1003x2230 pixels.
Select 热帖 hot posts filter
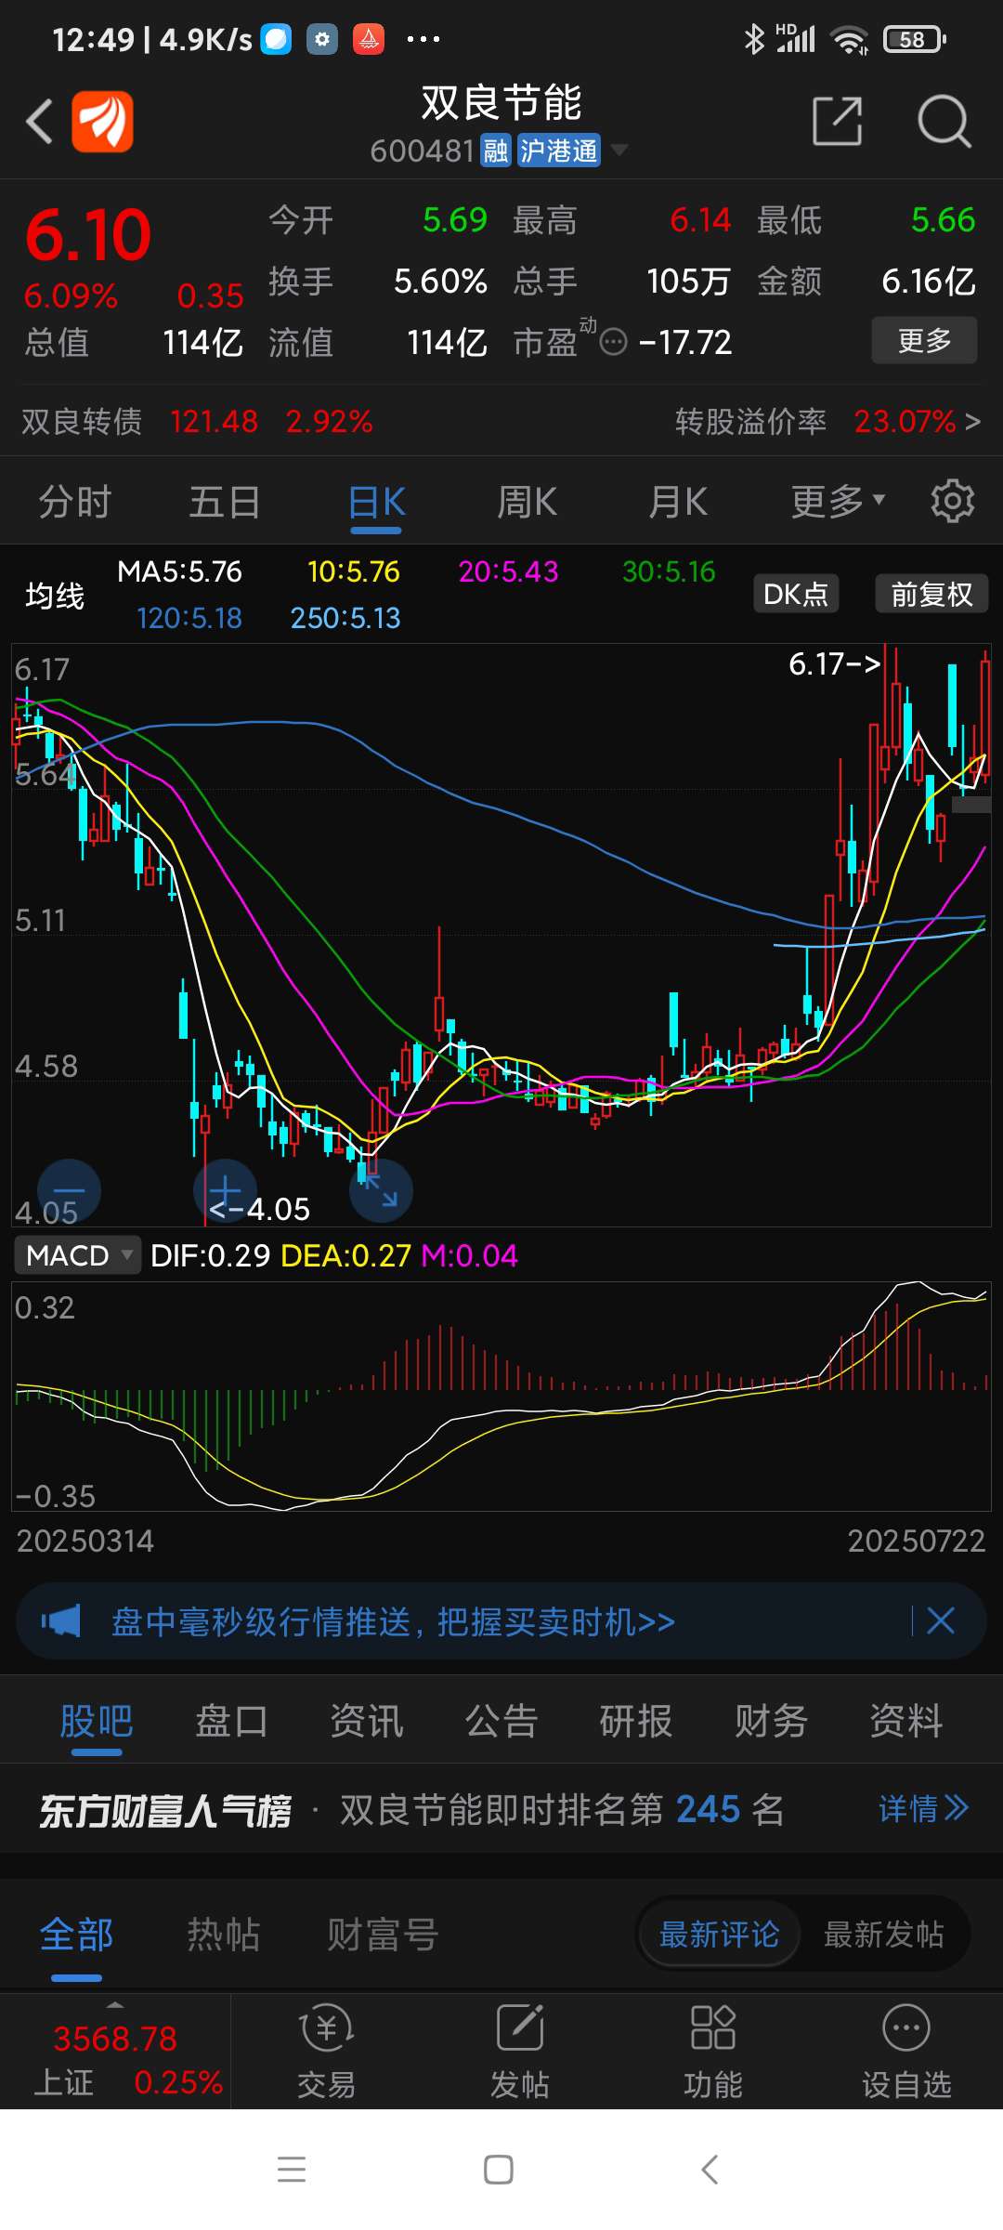pyautogui.click(x=223, y=1935)
